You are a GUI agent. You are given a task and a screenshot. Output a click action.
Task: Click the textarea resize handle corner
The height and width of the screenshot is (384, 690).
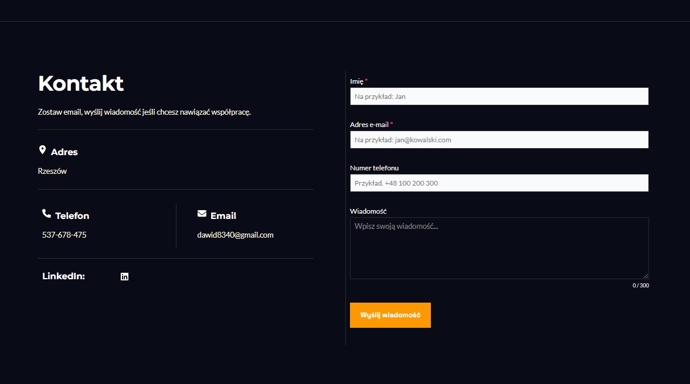(646, 276)
